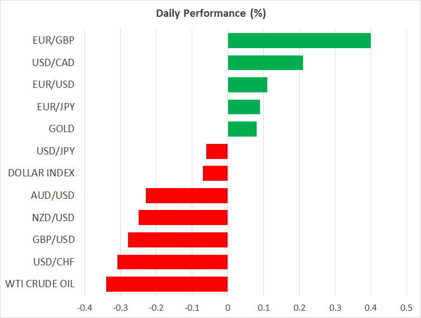Click the EUR/JPY bar
This screenshot has width=421, height=318.
click(x=244, y=107)
